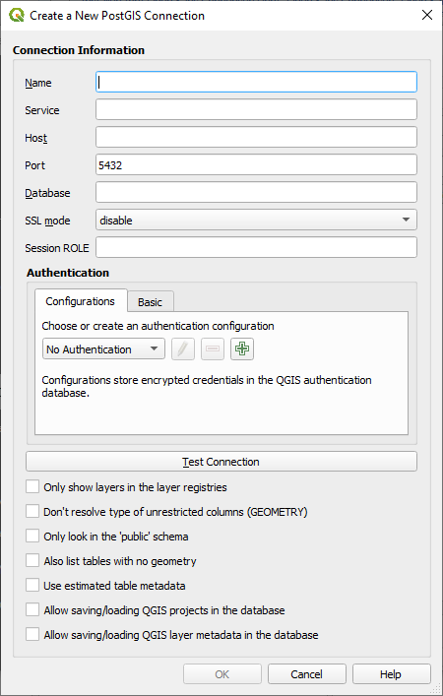Viewport: 443px width, 696px height.
Task: Select the Configurations tab
Action: coord(81,301)
